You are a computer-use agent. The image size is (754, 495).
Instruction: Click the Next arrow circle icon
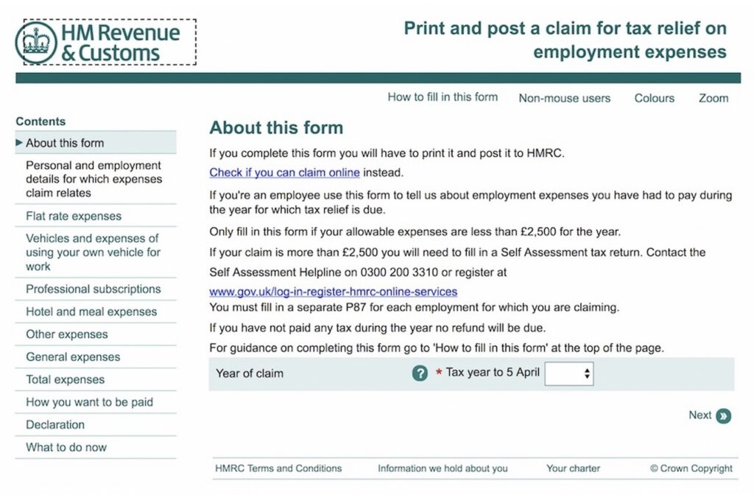[723, 416]
